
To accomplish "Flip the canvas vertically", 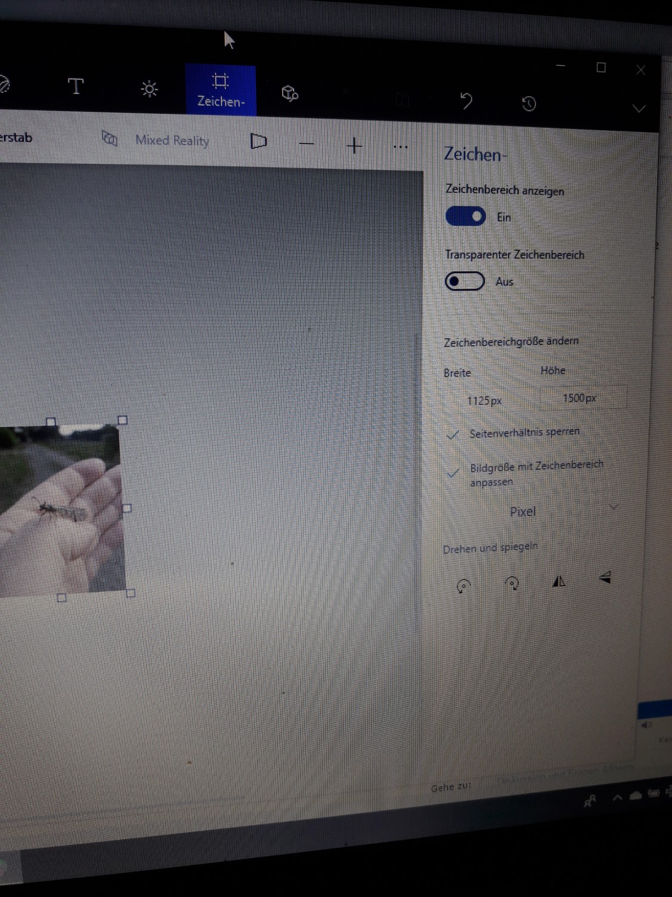I will pos(605,577).
